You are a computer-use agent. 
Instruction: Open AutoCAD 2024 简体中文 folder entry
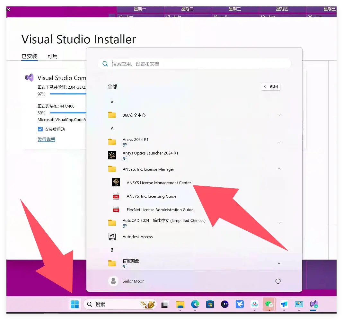(194, 223)
